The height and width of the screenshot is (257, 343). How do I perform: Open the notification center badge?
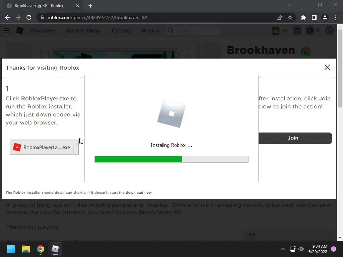click(333, 249)
